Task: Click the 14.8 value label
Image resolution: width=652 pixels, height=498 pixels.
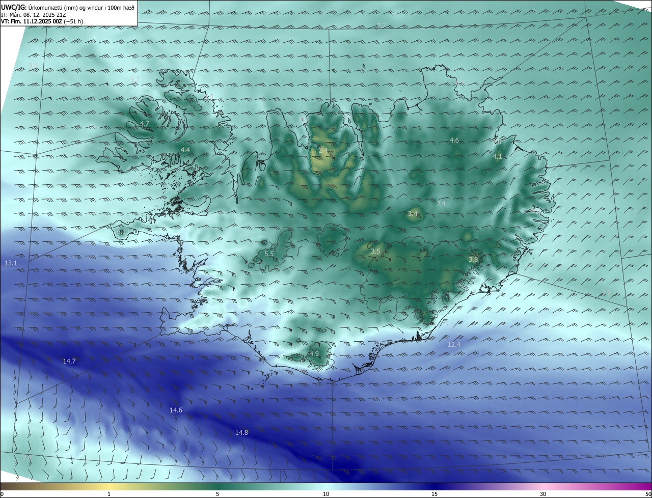Action: (x=241, y=432)
